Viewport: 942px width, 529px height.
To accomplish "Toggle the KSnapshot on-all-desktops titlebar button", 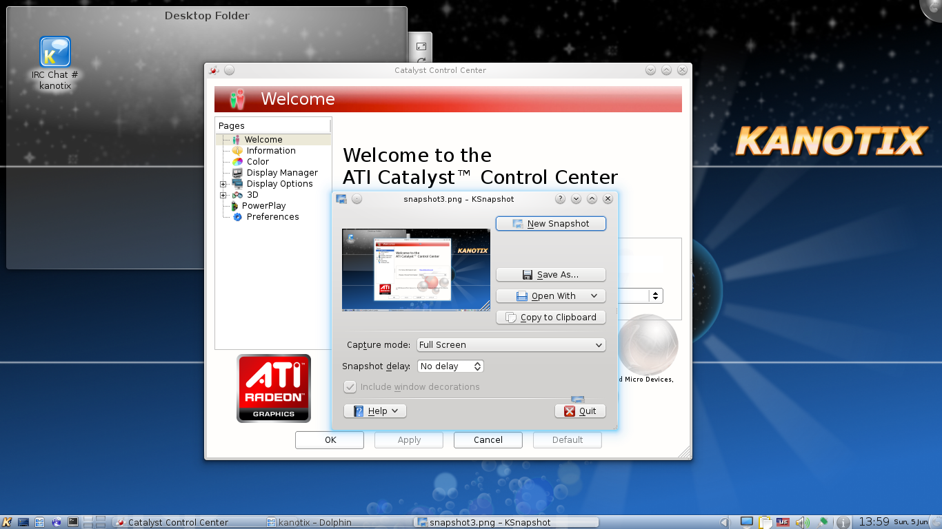I will point(357,199).
